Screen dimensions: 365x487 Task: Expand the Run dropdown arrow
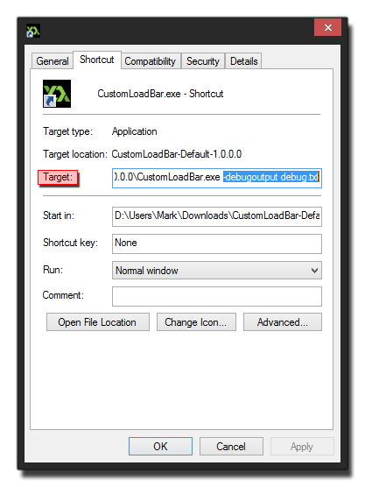[x=314, y=271]
